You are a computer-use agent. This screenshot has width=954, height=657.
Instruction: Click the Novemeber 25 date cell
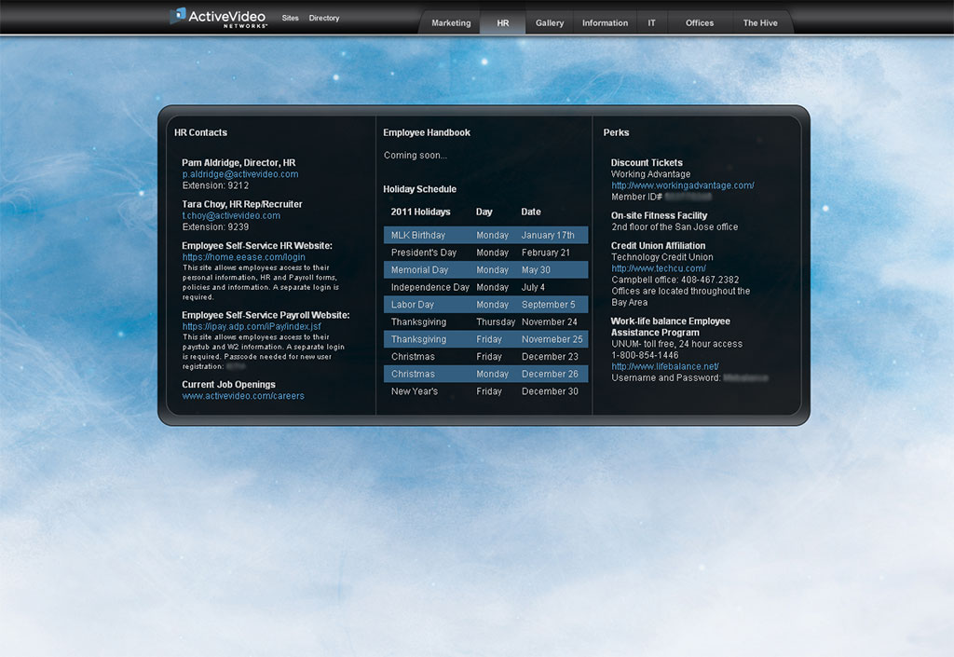pos(552,339)
